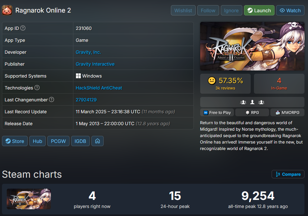Click the small game thumbnail in Steam charts

(x=29, y=199)
